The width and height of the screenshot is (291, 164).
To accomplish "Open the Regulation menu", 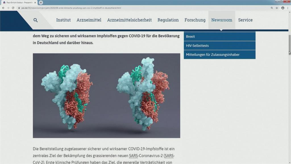I will pos(168,20).
